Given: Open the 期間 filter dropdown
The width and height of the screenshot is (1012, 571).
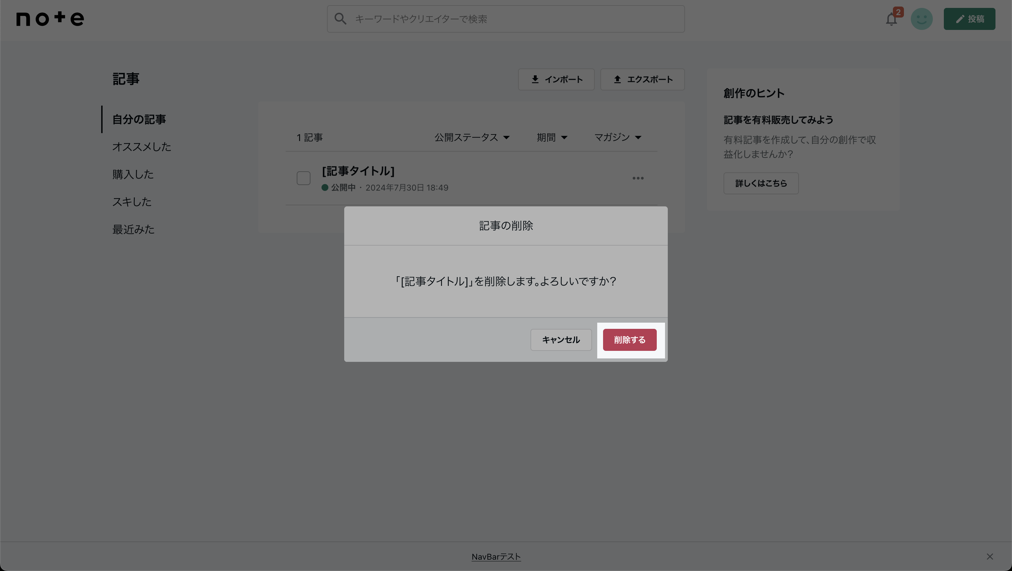Looking at the screenshot, I should coord(552,138).
